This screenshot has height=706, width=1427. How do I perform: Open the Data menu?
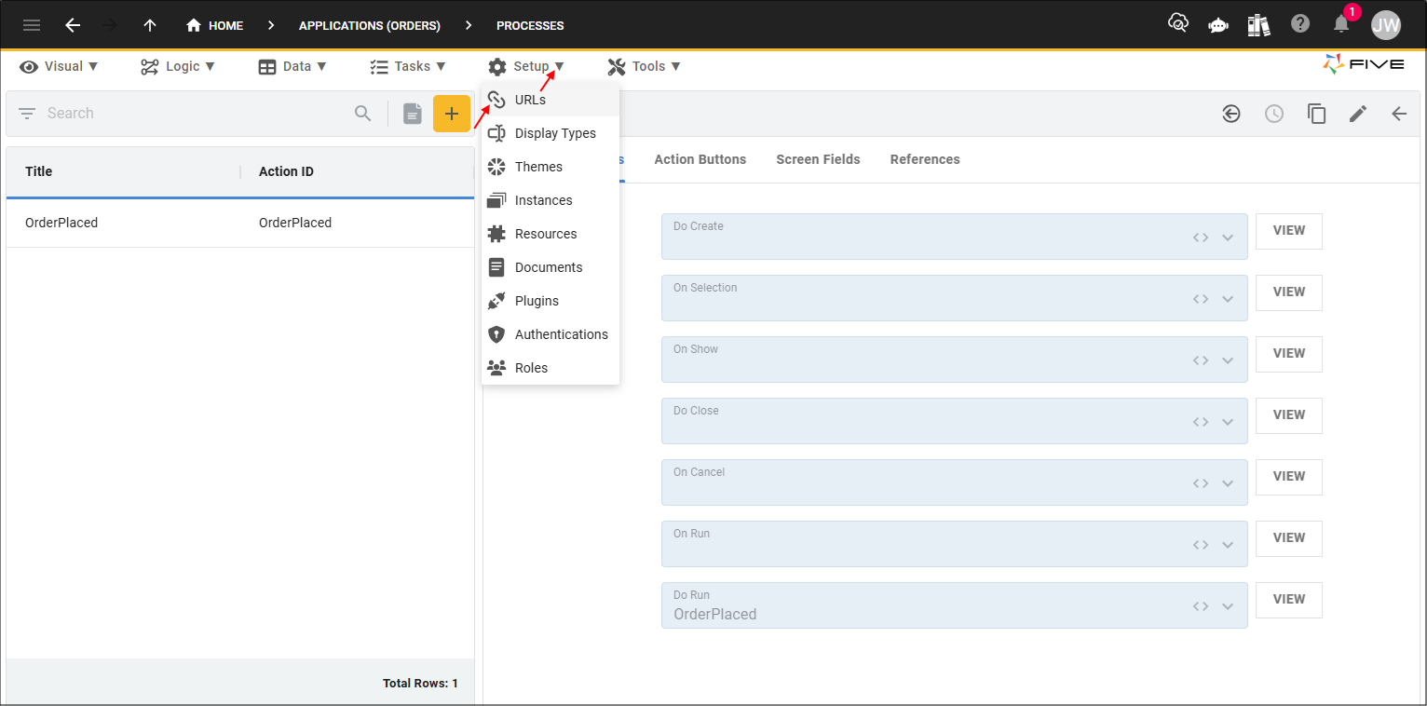tap(292, 66)
